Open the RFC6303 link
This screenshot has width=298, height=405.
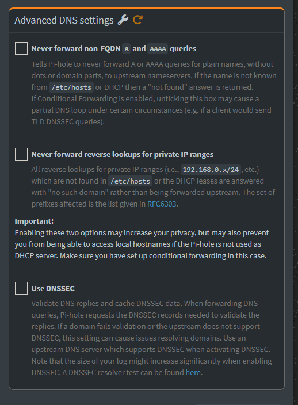point(162,204)
